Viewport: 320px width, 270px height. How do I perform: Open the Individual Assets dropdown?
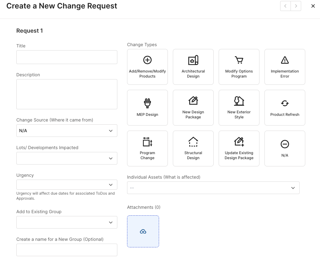pyautogui.click(x=213, y=188)
